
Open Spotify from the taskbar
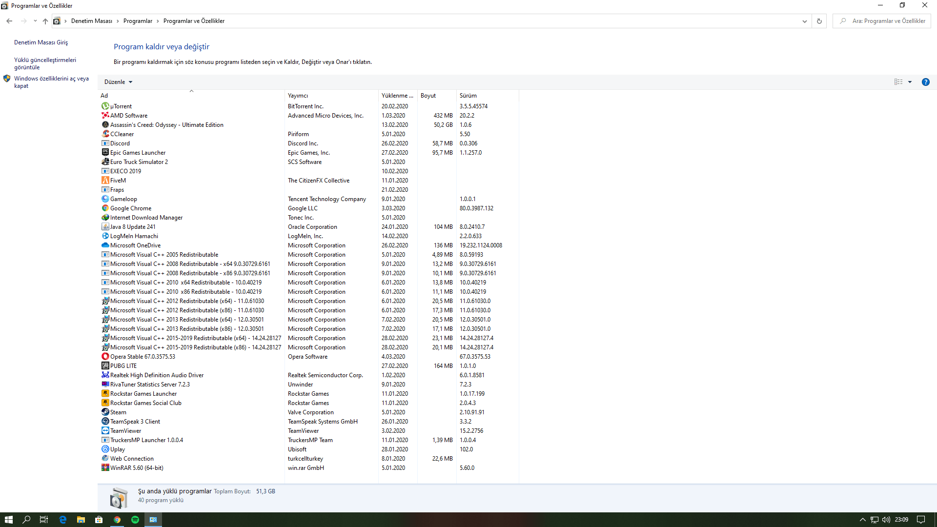pos(135,520)
